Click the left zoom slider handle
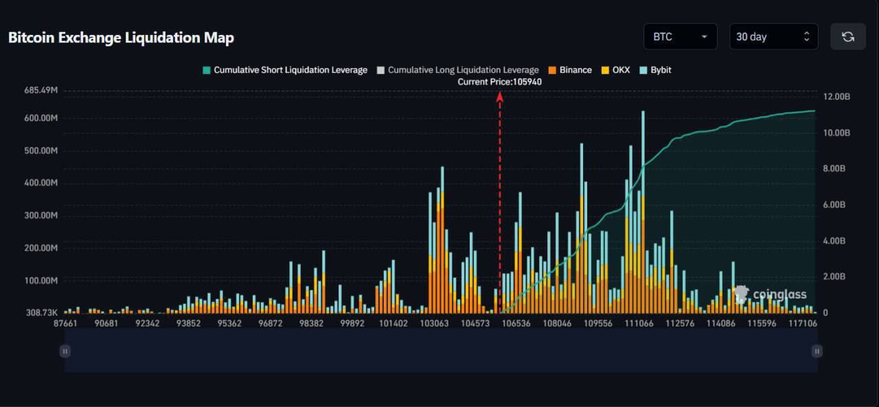This screenshot has width=879, height=407. coord(65,351)
